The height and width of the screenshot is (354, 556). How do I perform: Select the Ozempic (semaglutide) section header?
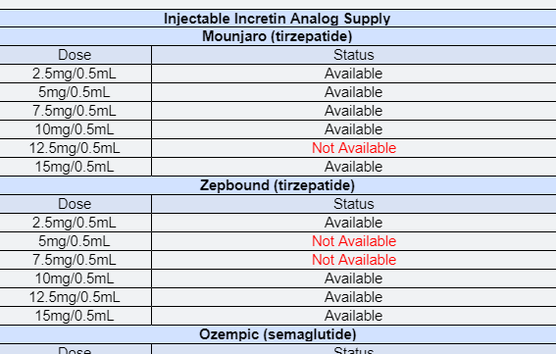tap(278, 334)
